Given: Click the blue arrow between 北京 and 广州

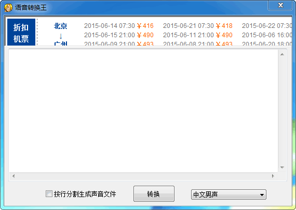Looking at the screenshot, I should (x=61, y=36).
